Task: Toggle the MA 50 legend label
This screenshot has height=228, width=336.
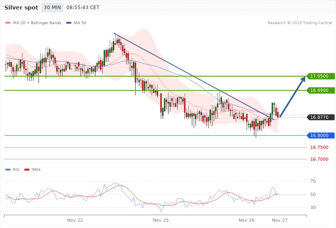Action: (80, 23)
